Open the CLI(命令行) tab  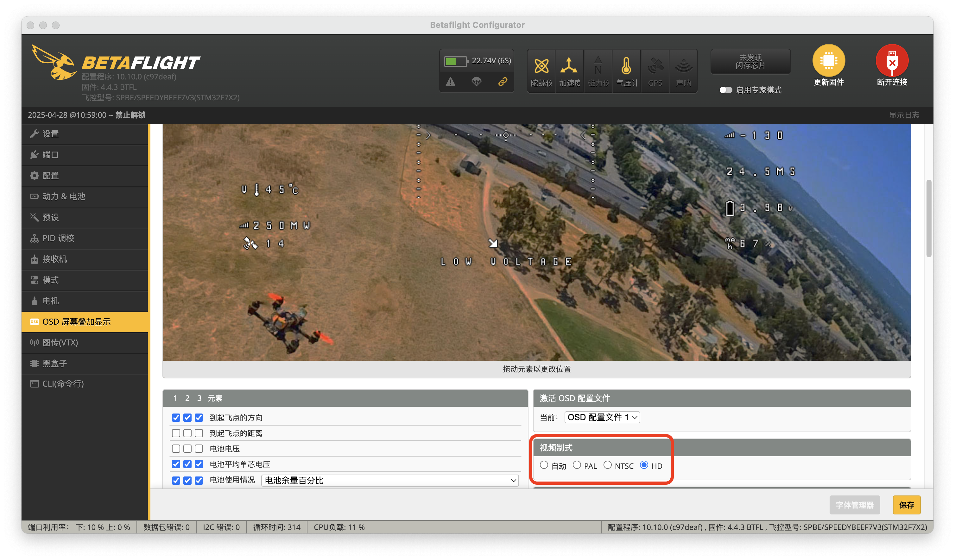[x=63, y=384]
